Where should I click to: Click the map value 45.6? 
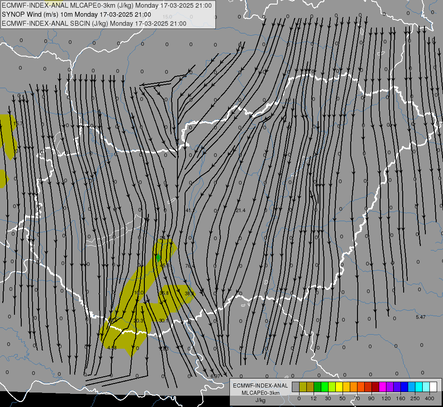[x=165, y=265]
